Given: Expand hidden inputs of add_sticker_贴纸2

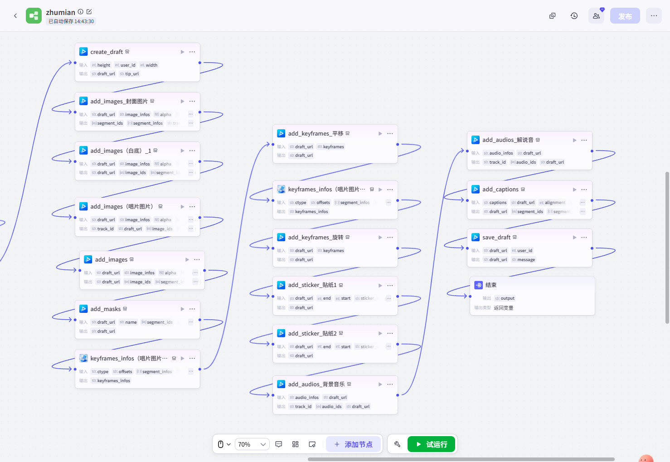Looking at the screenshot, I should pos(388,346).
